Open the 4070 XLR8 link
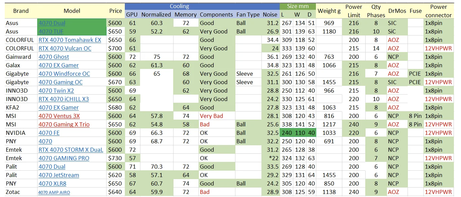This screenshot has height=197, width=461. point(52,183)
